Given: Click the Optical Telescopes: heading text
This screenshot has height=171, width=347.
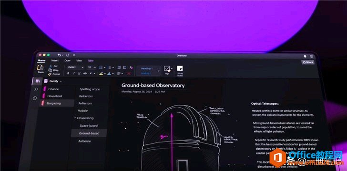Looking at the screenshot, I should [265, 104].
